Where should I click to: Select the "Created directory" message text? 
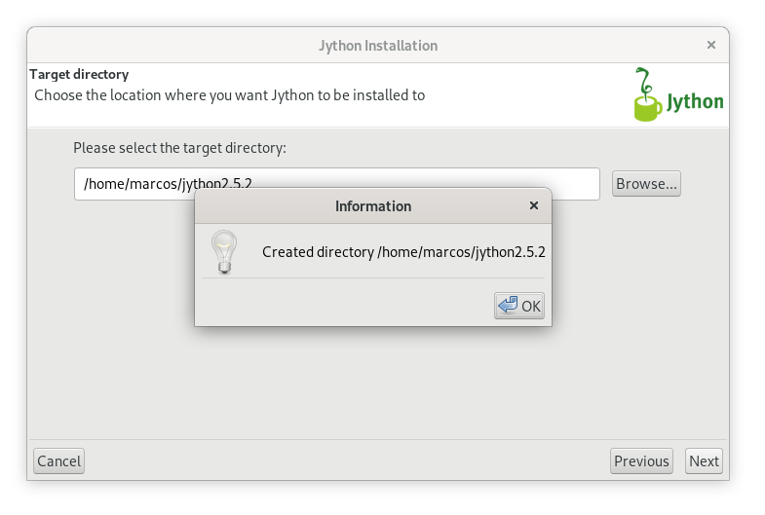pyautogui.click(x=403, y=252)
